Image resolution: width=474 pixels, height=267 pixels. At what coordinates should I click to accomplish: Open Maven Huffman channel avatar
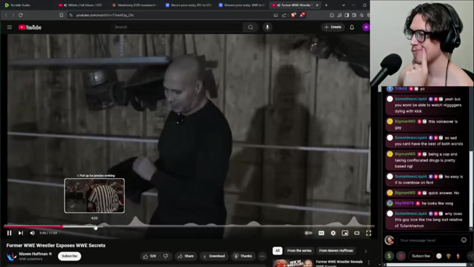(12, 256)
